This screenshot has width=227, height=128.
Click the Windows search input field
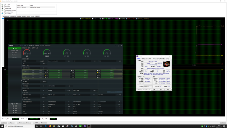point(20,126)
